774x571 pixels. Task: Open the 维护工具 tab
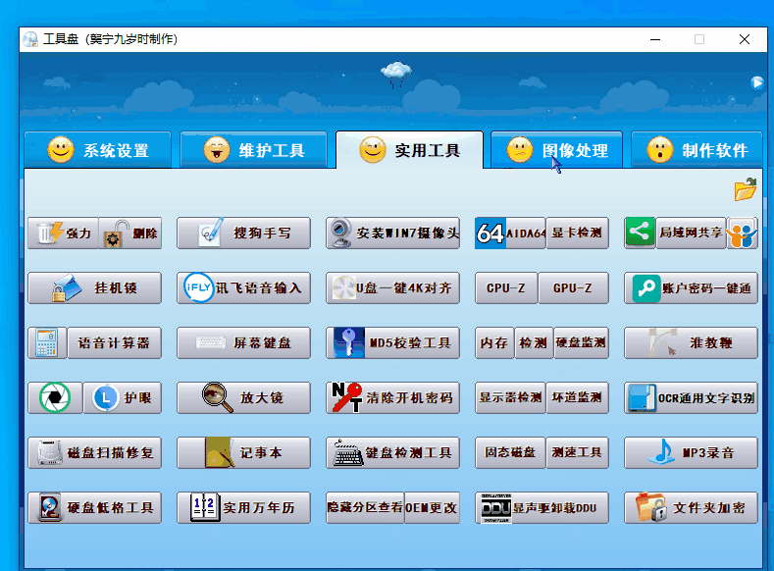coord(253,150)
